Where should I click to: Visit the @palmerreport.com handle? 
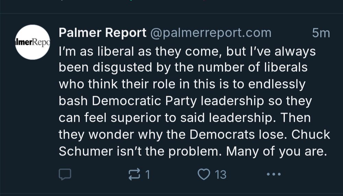tap(211, 33)
